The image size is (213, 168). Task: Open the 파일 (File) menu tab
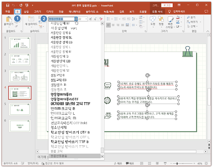coord(8,12)
